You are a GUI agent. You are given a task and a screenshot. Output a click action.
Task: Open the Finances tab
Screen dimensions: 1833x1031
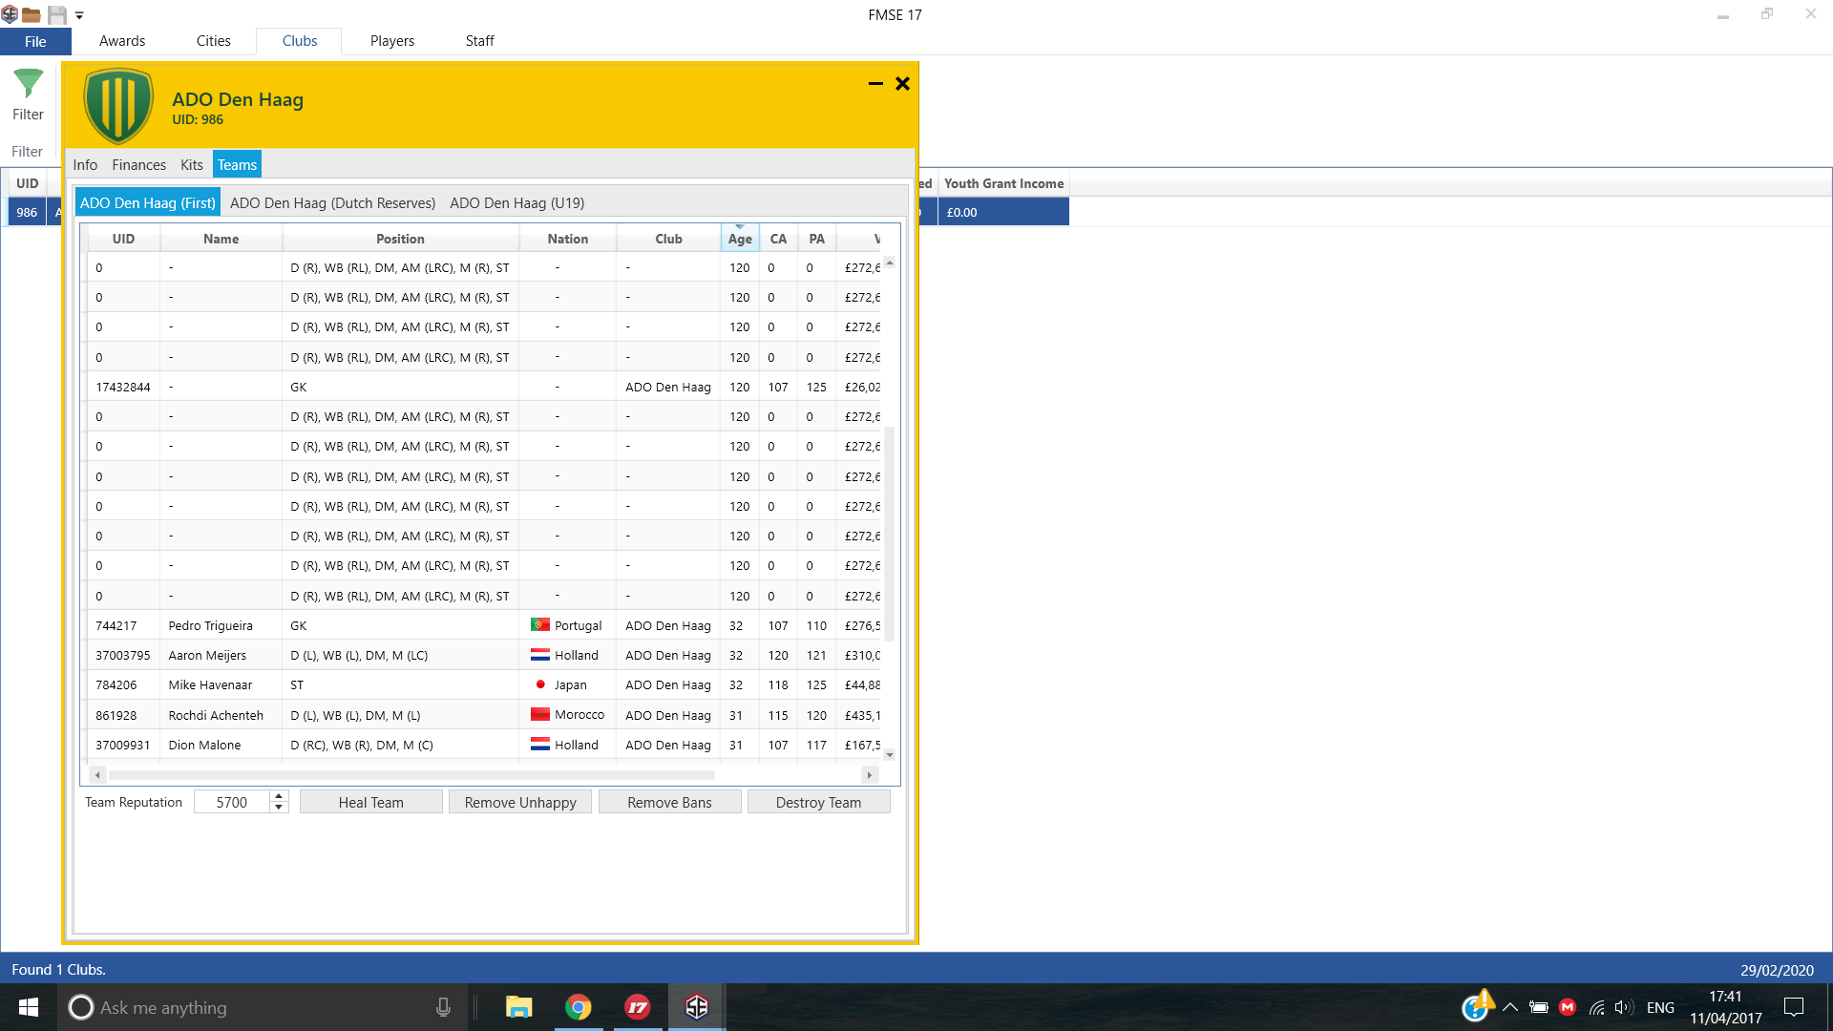138,164
